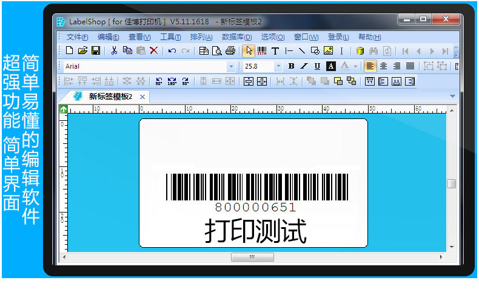
Task: Open the 查看(V) menu
Action: click(x=139, y=37)
